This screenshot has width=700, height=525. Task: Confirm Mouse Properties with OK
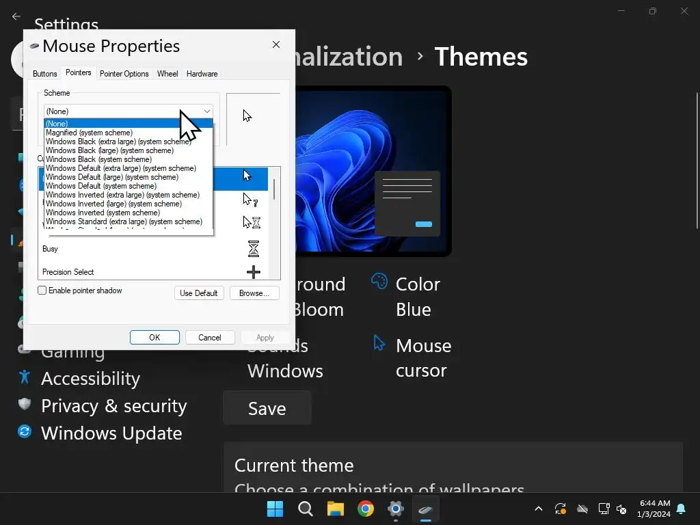pyautogui.click(x=154, y=338)
